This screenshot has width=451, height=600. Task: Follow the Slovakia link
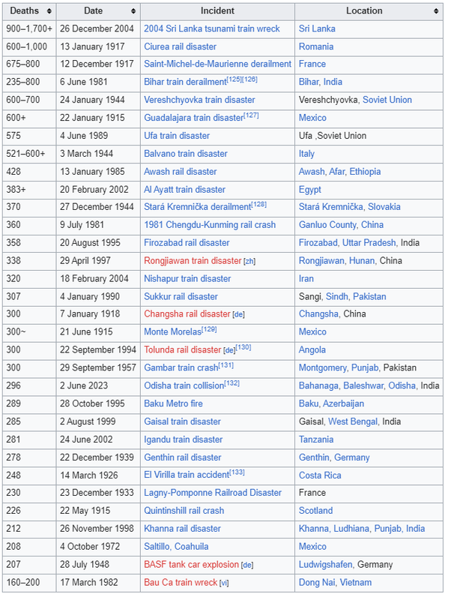pos(384,207)
